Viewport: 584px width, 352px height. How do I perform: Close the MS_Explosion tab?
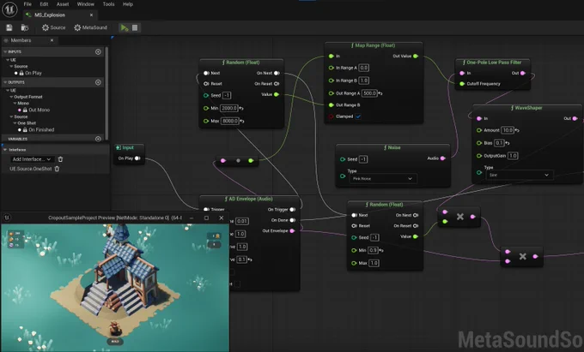tap(91, 15)
